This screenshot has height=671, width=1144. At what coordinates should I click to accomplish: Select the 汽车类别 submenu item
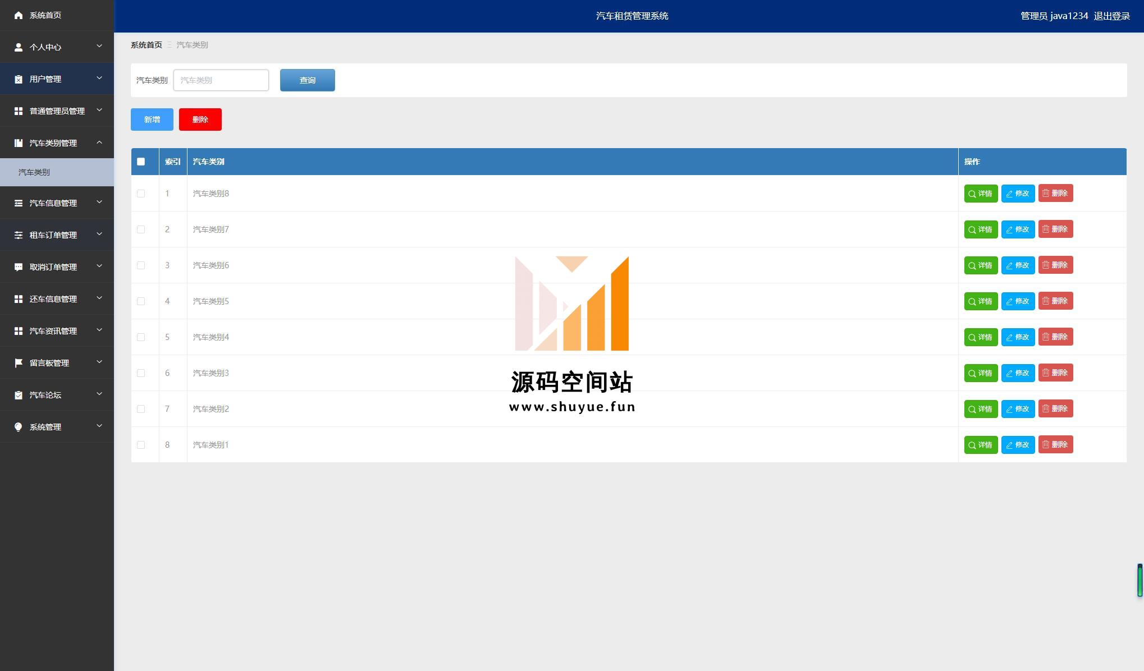tap(57, 172)
